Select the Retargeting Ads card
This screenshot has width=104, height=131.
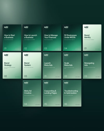(x=92, y=65)
